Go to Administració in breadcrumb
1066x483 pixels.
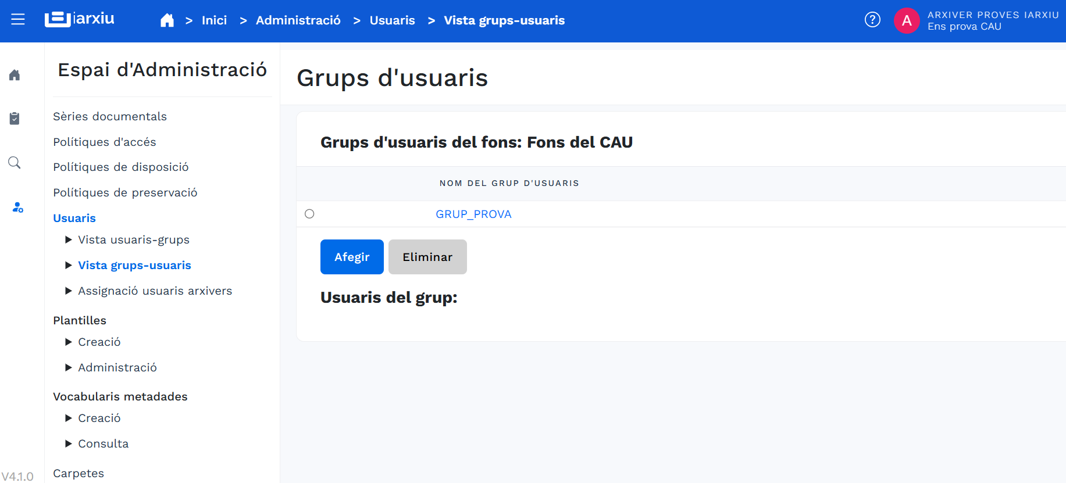[298, 20]
